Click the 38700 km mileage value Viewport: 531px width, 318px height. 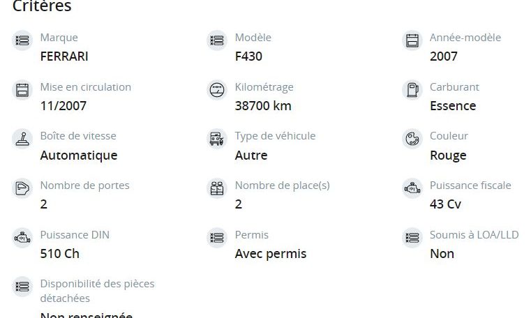(x=263, y=106)
